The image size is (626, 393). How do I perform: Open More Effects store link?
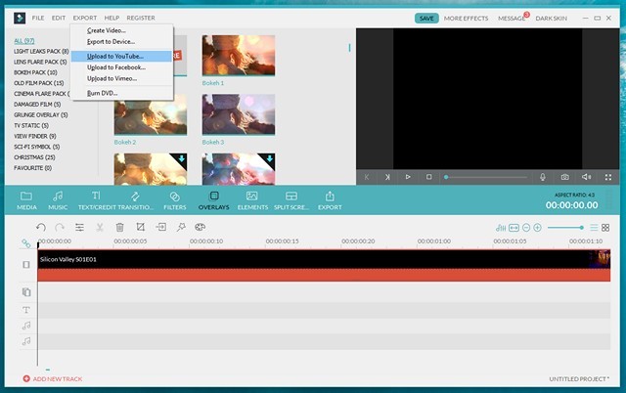[466, 19]
